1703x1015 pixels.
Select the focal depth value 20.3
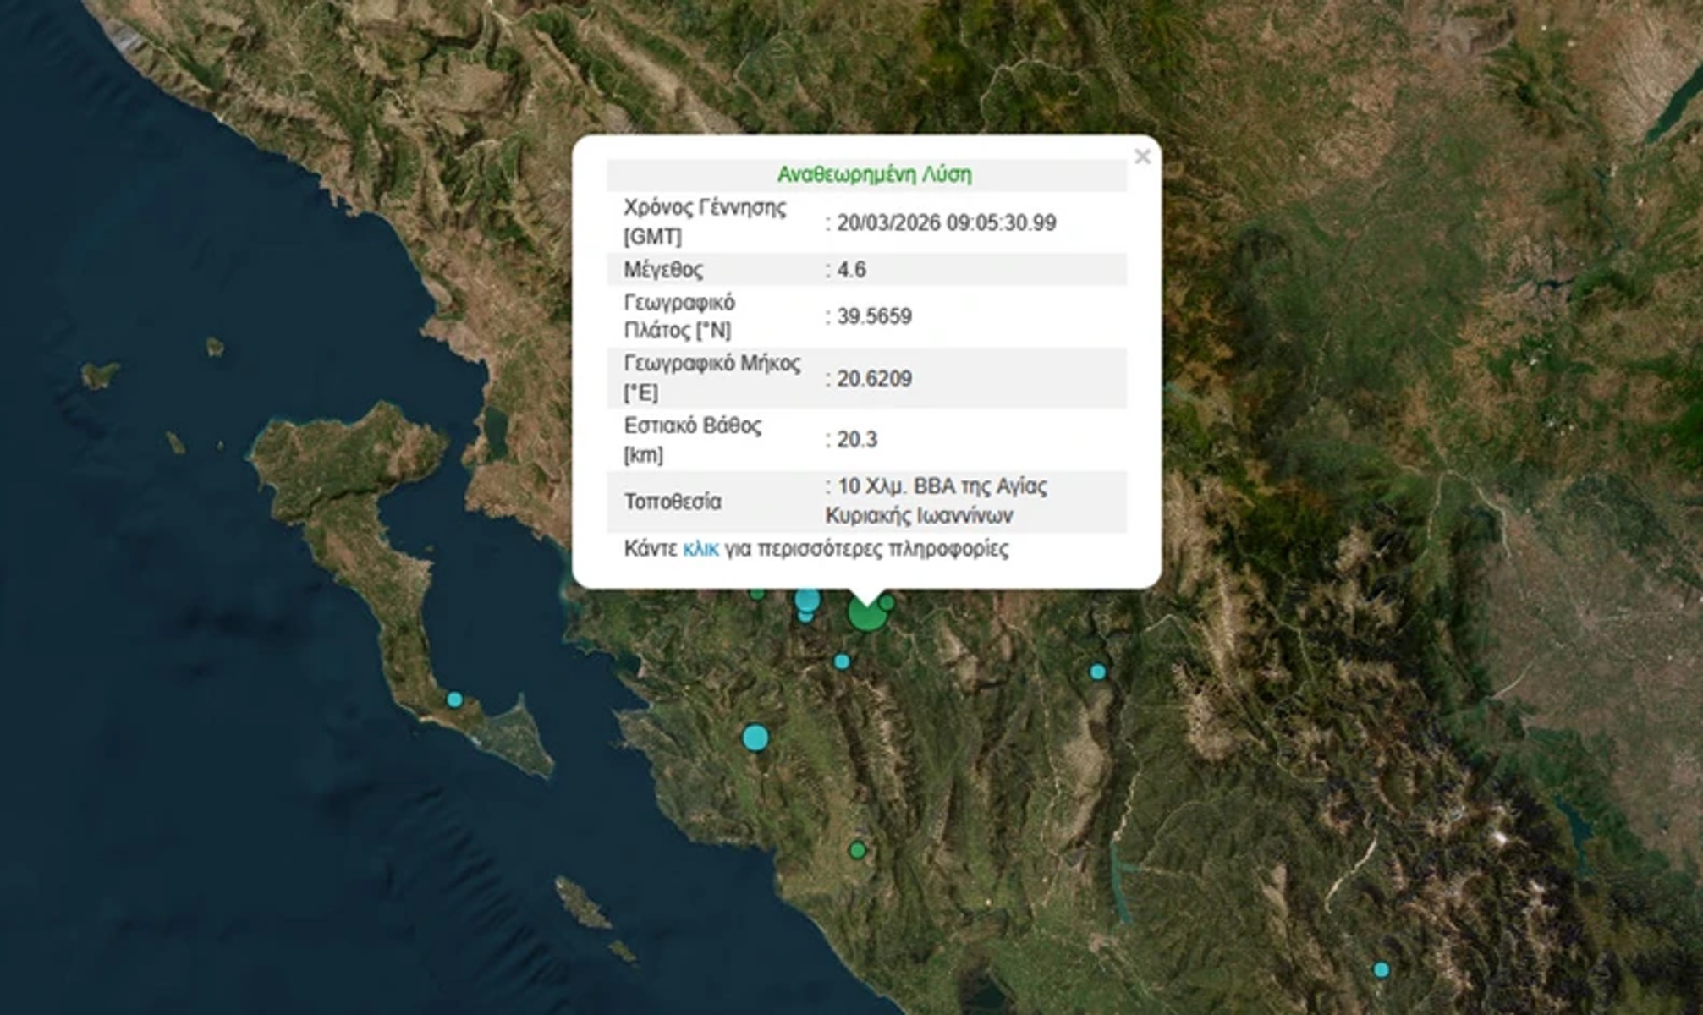tap(857, 440)
